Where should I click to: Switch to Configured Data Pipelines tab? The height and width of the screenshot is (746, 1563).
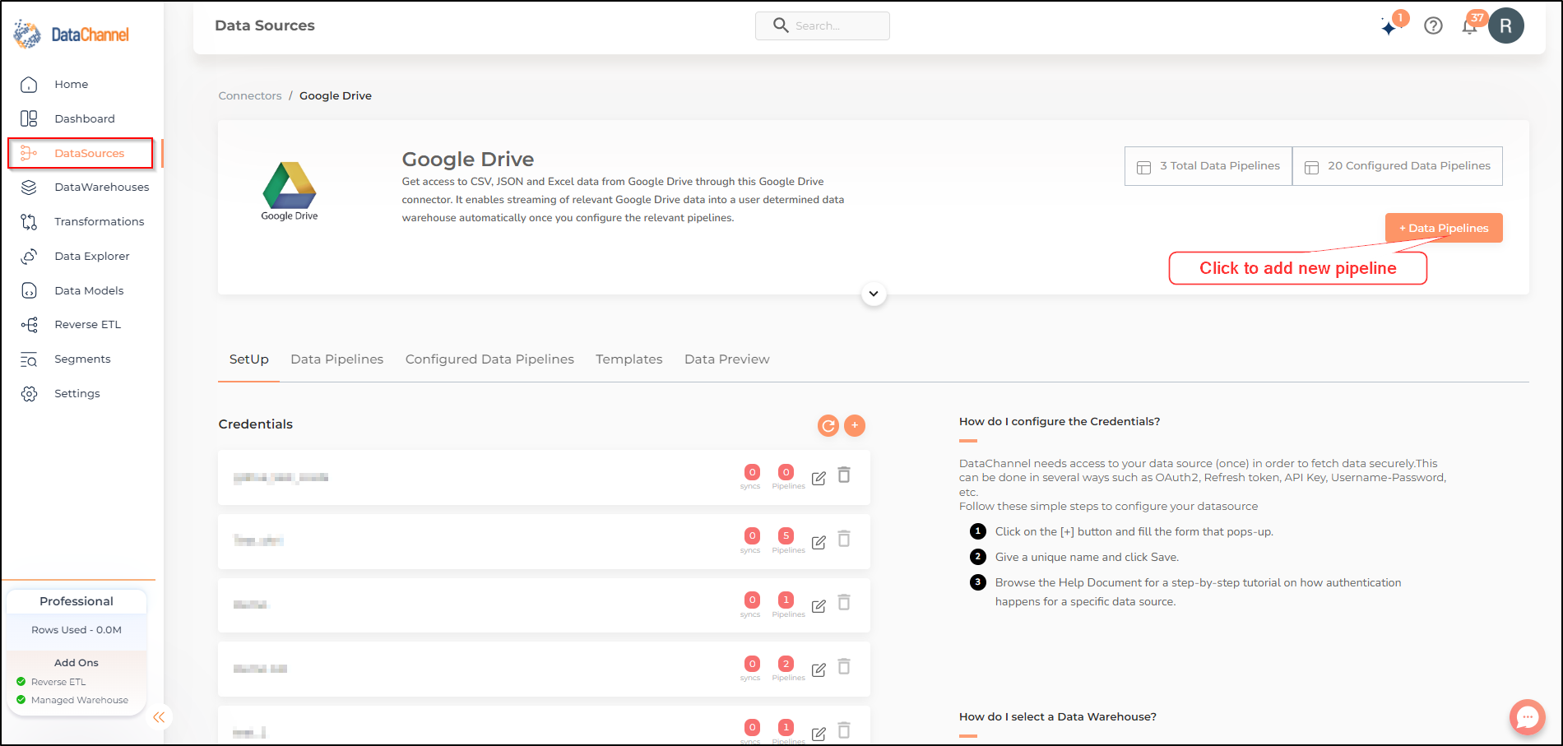[489, 359]
